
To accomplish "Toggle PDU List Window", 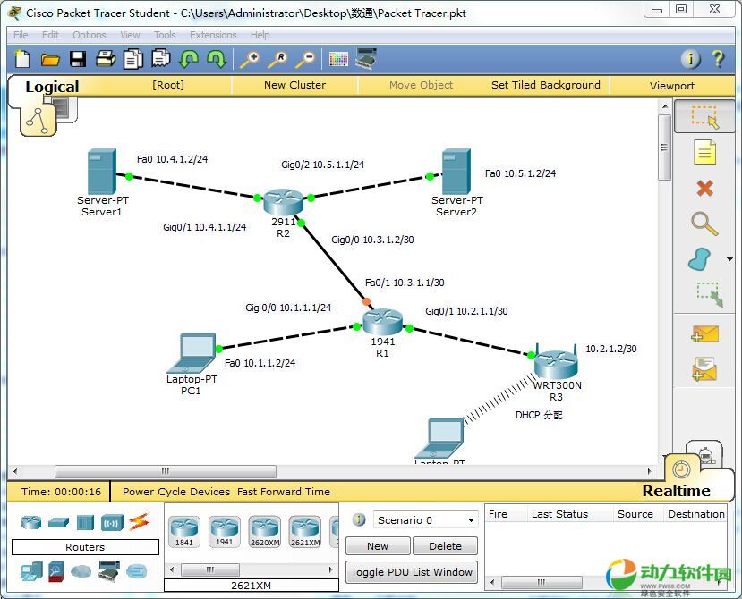I will 411,572.
